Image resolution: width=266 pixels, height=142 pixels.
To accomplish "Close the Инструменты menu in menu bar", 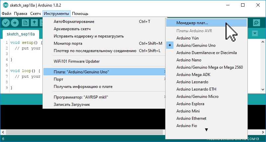I will point(56,14).
